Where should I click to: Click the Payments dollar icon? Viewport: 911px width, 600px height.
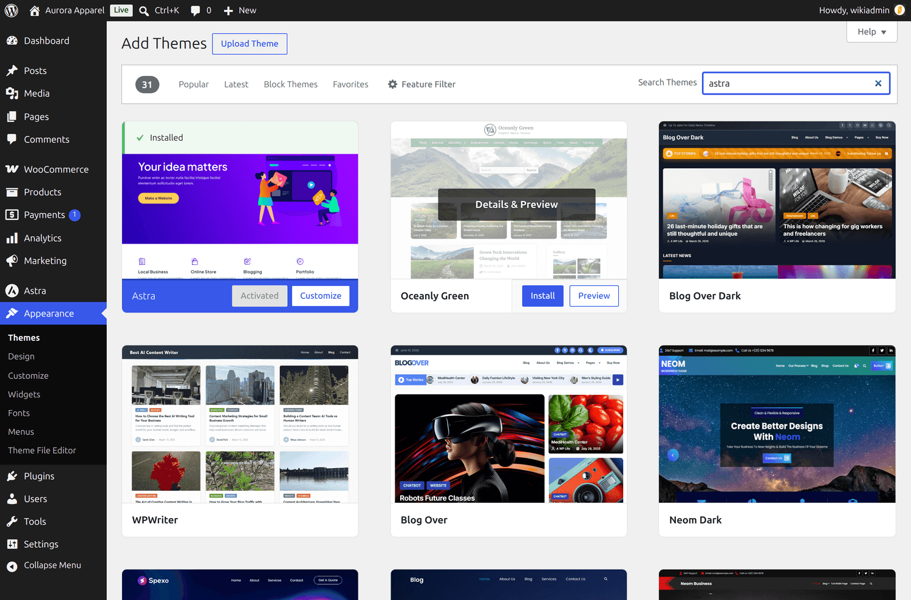pos(12,215)
